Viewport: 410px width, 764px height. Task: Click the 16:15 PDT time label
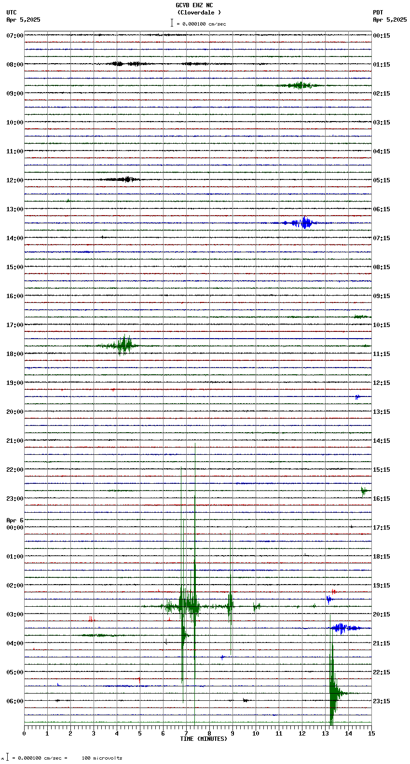click(x=382, y=499)
